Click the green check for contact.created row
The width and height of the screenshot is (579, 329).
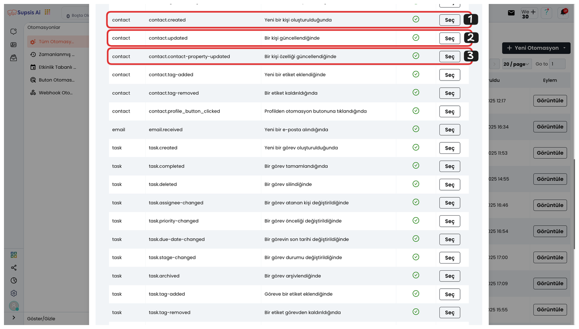pyautogui.click(x=416, y=19)
